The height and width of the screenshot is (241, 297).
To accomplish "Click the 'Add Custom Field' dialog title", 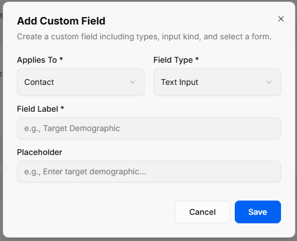I will pyautogui.click(x=61, y=21).
